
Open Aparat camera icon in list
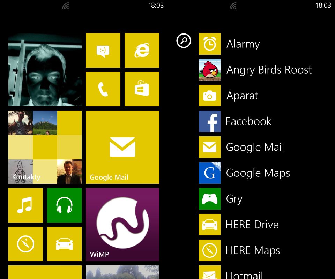point(210,96)
